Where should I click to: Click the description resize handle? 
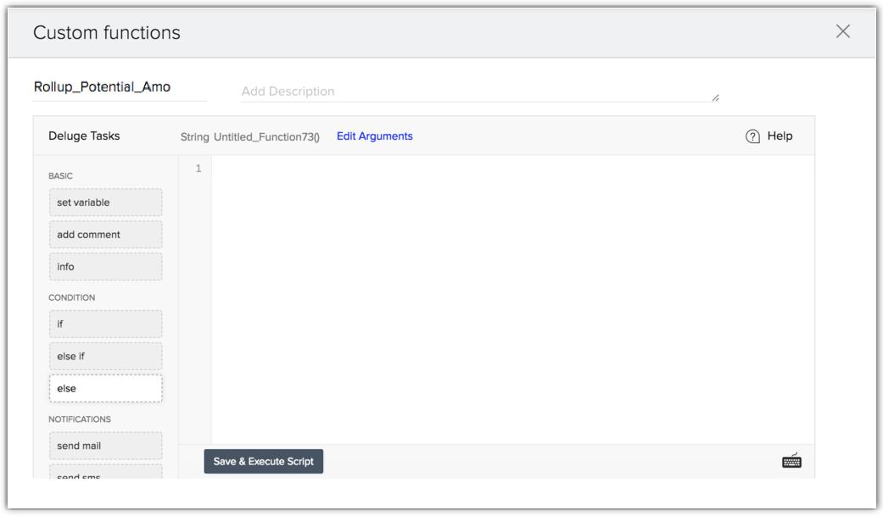point(715,98)
